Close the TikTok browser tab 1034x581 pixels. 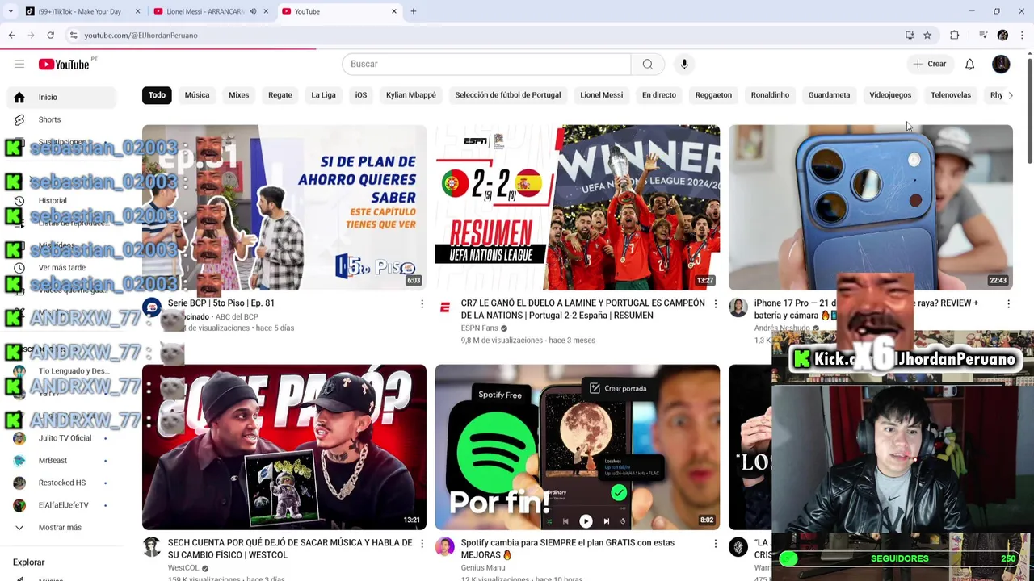[x=137, y=11]
